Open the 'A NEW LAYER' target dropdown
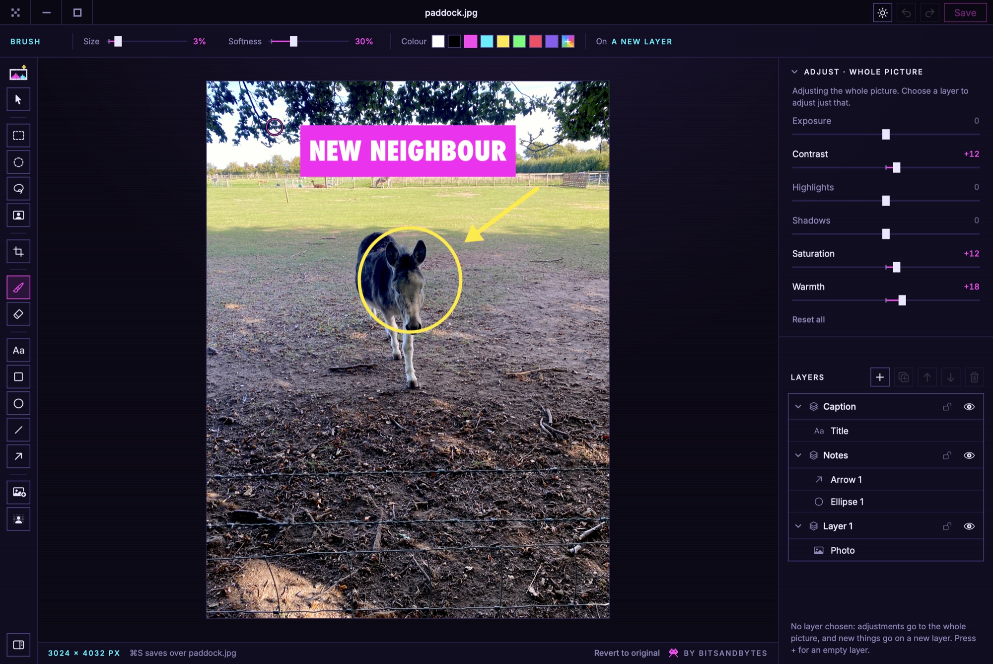 641,42
